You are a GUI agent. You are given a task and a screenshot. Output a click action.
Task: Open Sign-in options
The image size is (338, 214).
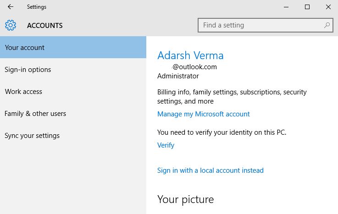pyautogui.click(x=28, y=70)
